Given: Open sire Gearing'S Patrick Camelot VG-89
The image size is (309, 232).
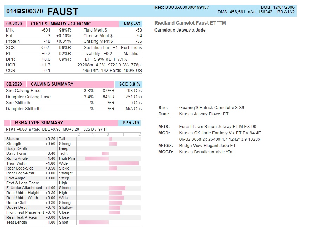Looking at the screenshot, I should click(211, 108).
